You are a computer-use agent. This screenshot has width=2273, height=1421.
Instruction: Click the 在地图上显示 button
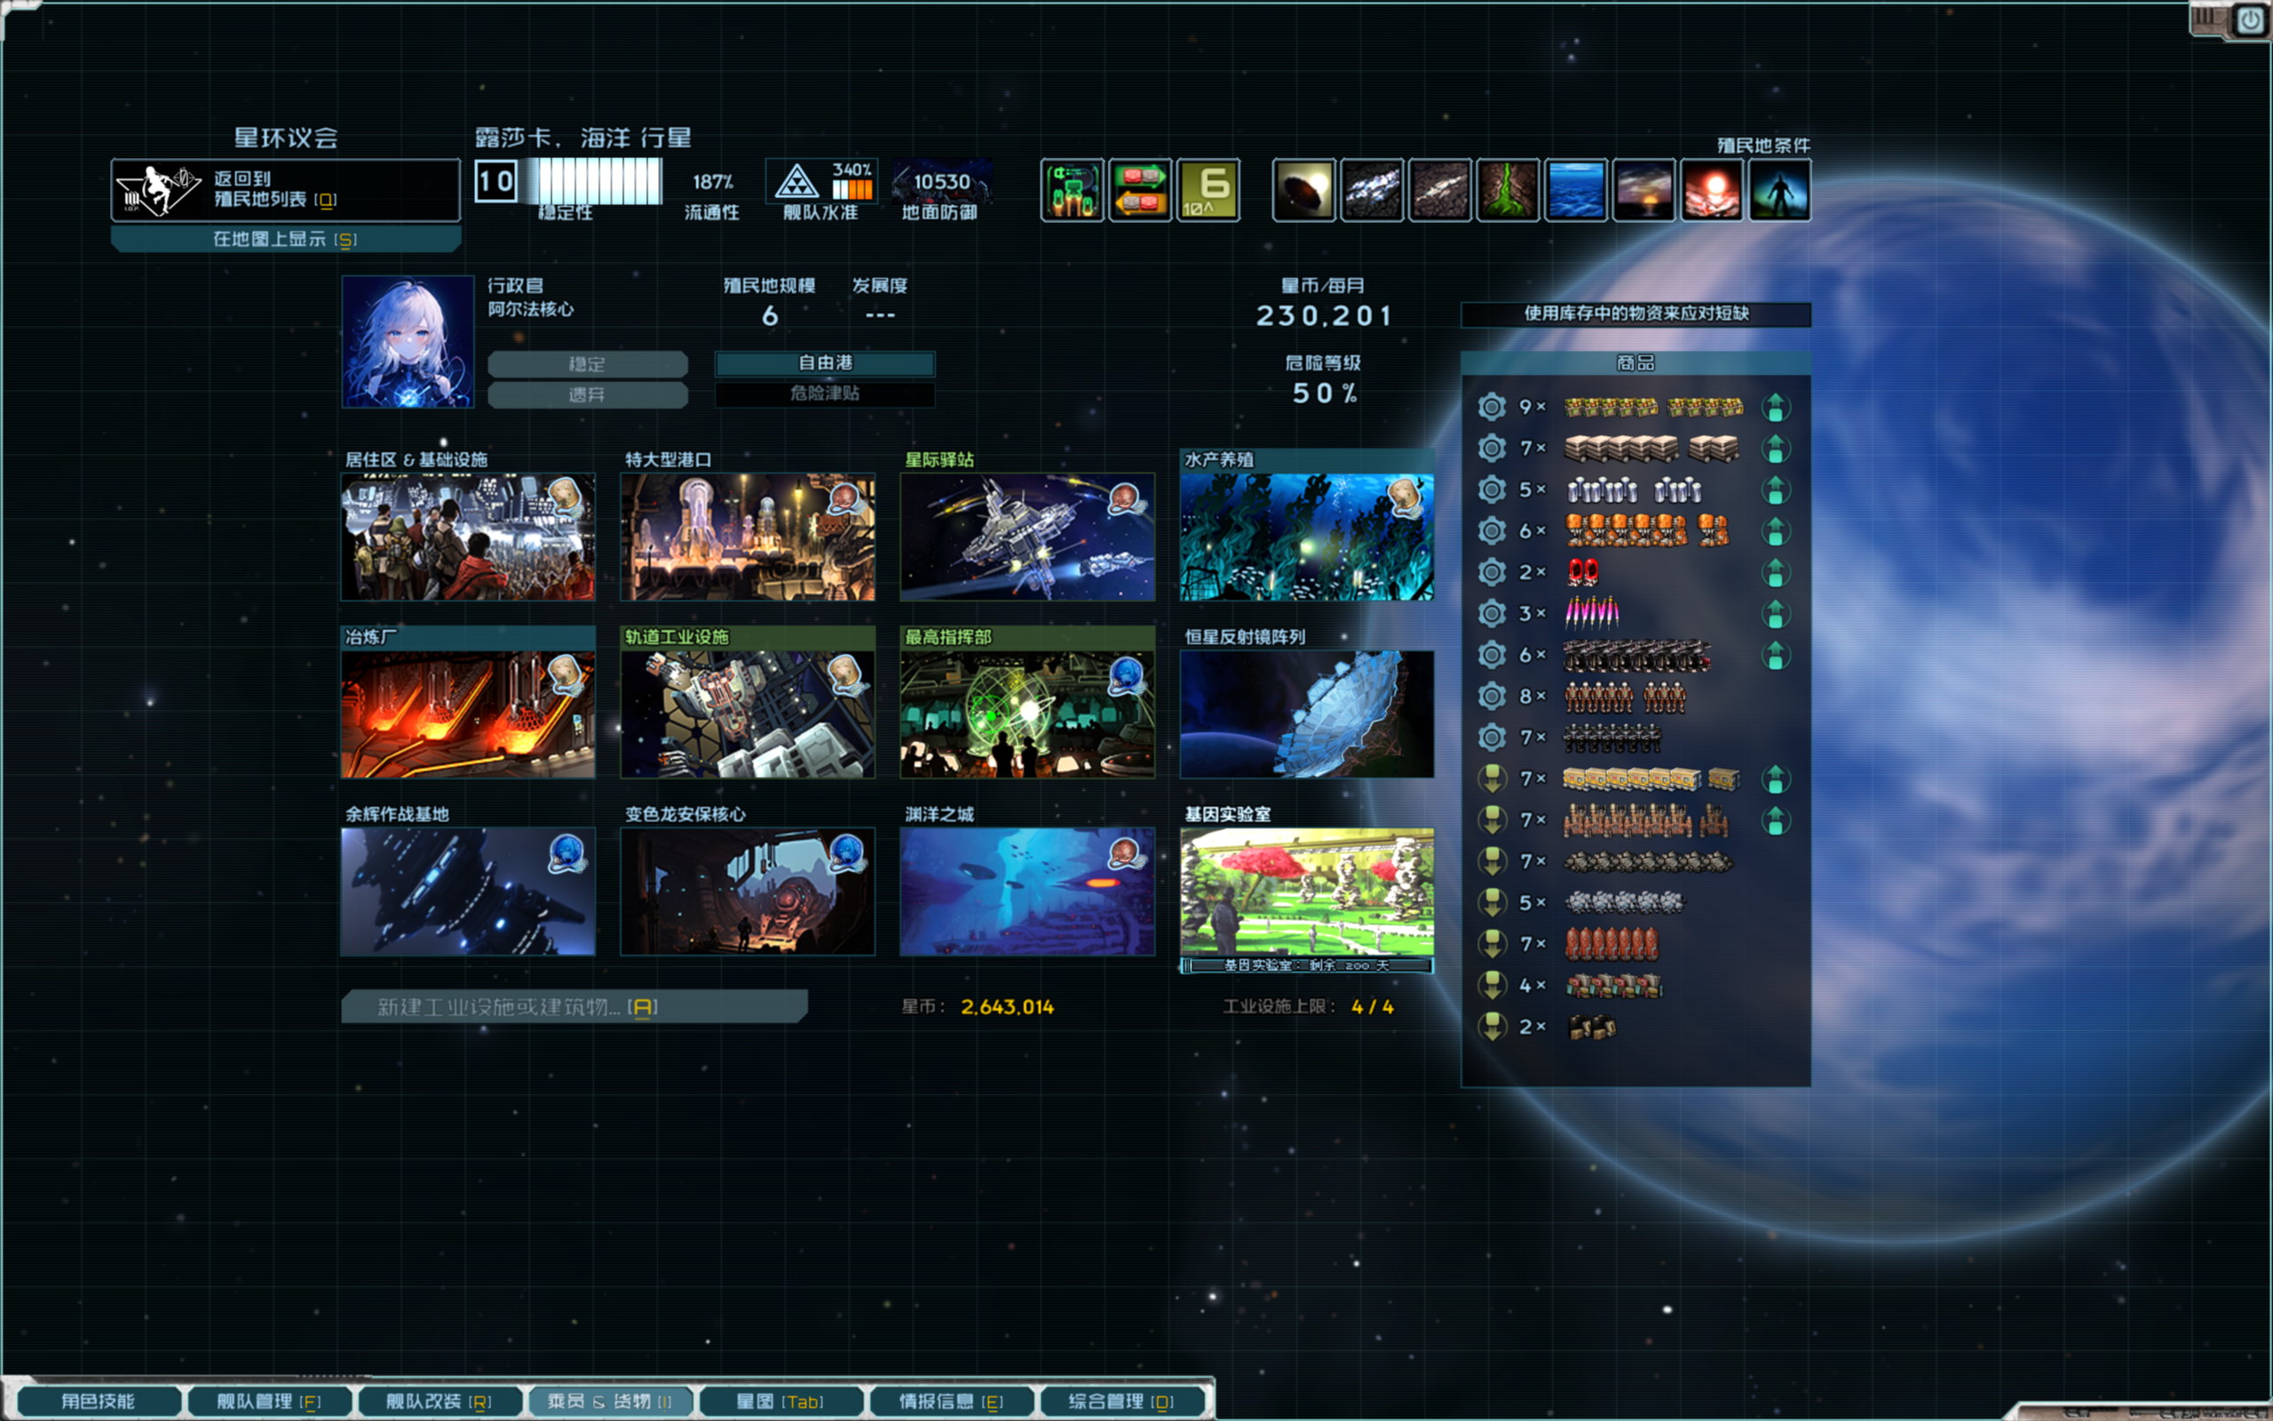[286, 240]
